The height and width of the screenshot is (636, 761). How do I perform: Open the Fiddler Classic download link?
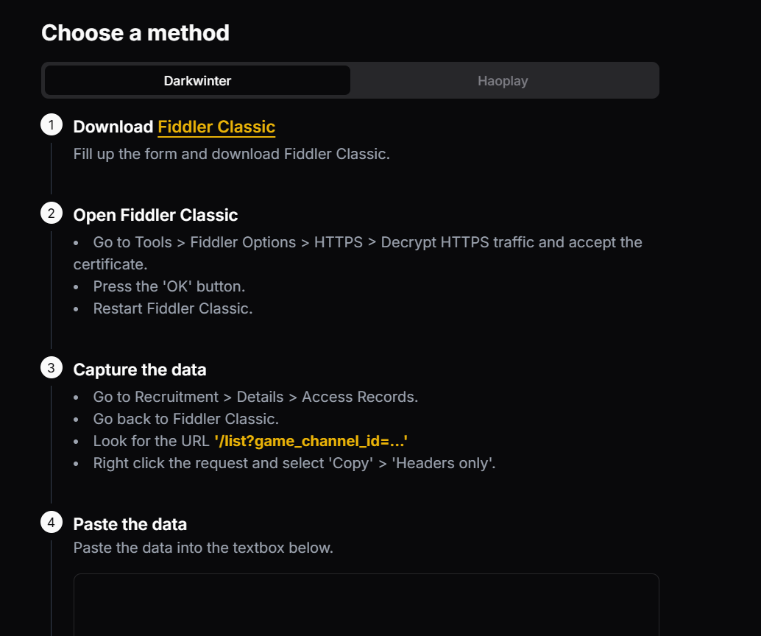click(216, 127)
